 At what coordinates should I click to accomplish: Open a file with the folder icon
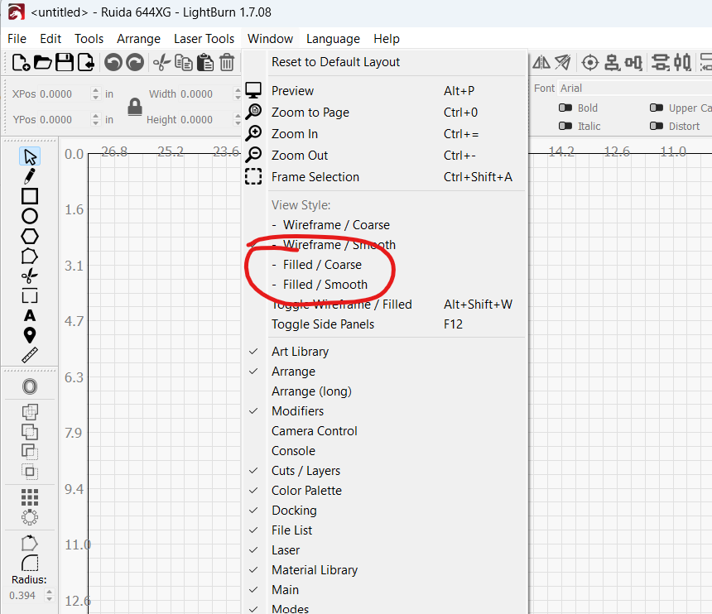43,62
